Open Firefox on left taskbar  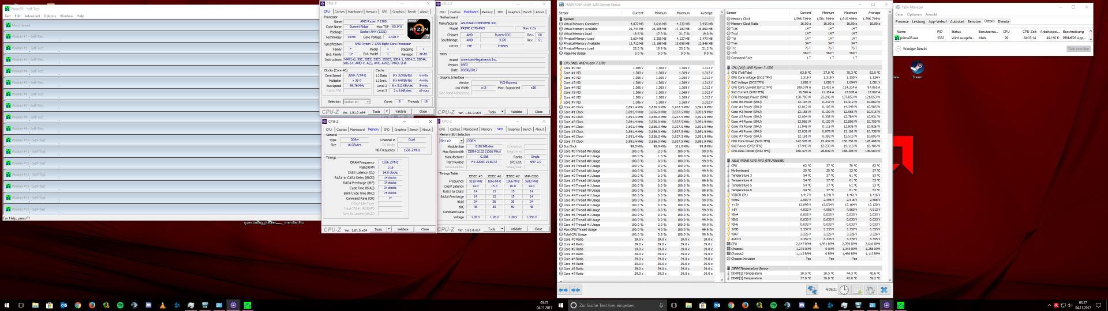click(x=92, y=305)
